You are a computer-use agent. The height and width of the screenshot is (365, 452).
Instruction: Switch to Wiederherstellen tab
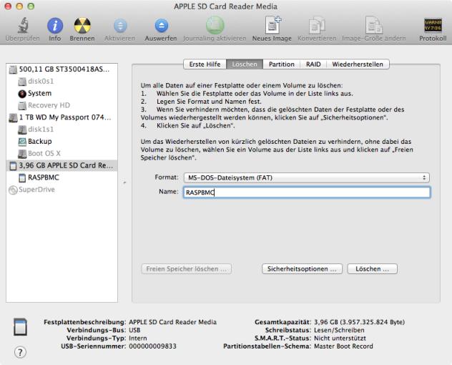click(358, 64)
